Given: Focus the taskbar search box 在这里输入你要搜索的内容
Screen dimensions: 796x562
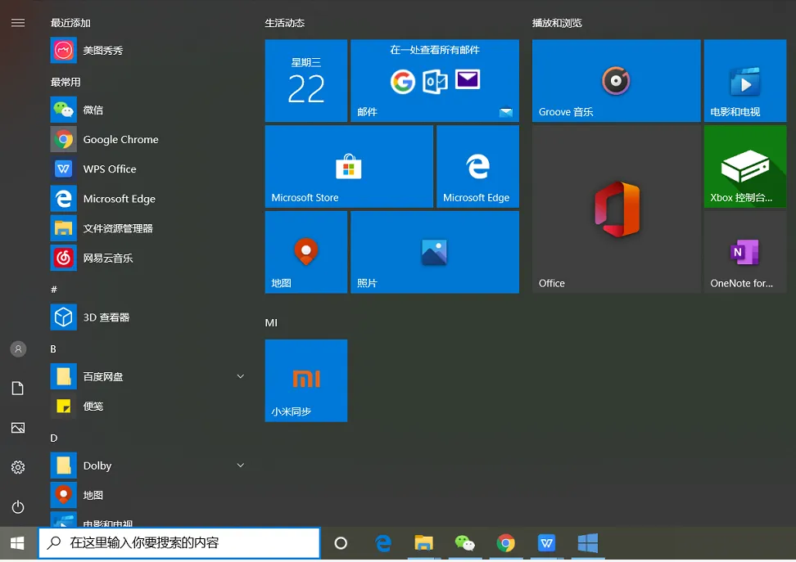Looking at the screenshot, I should tap(179, 543).
